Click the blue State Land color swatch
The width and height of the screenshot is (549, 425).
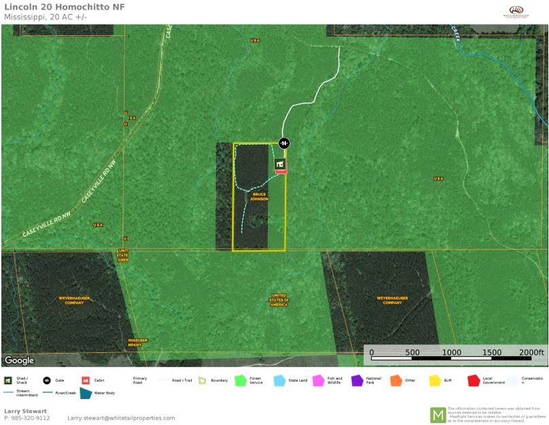pos(279,381)
